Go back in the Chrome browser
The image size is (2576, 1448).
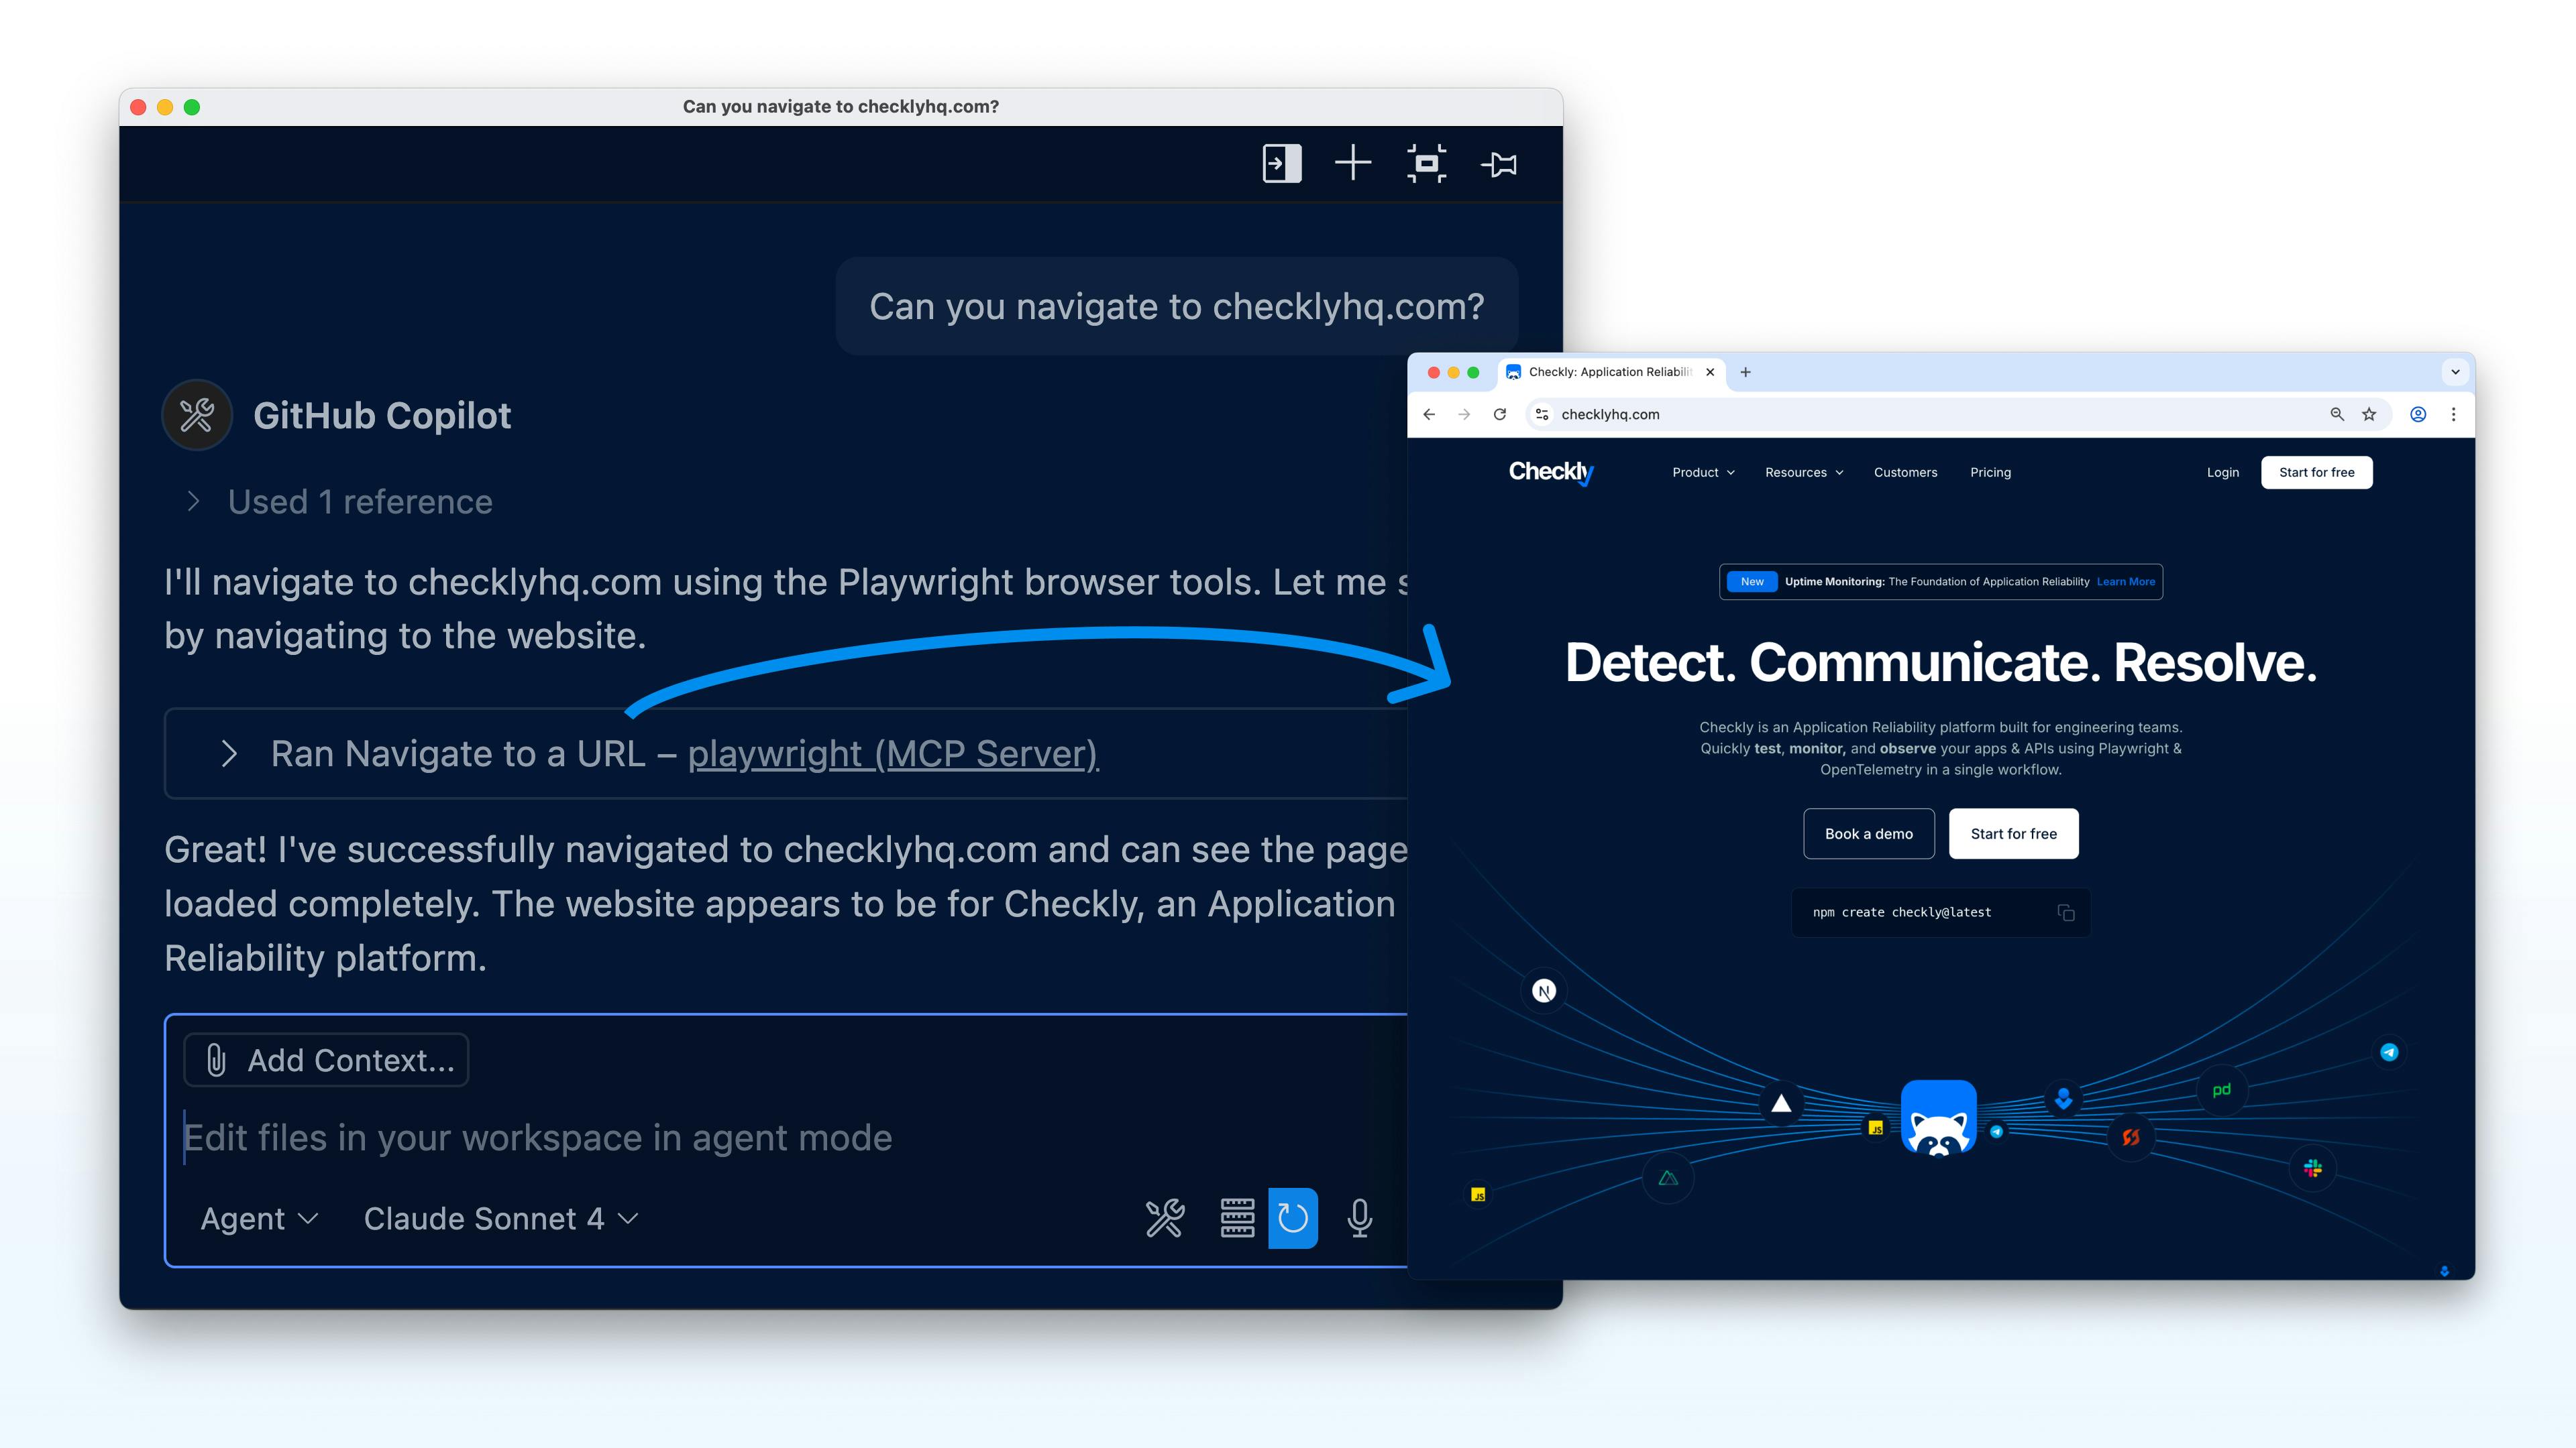click(x=1429, y=415)
